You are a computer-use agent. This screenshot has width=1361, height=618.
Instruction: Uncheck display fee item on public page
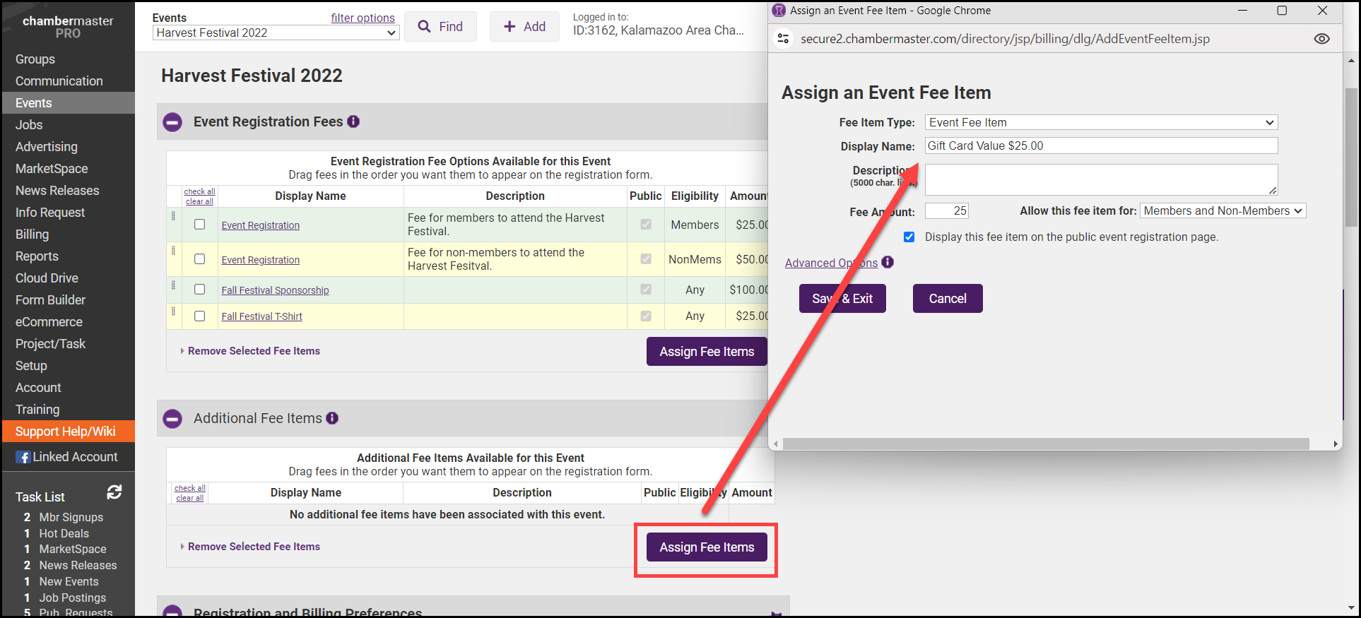(909, 237)
